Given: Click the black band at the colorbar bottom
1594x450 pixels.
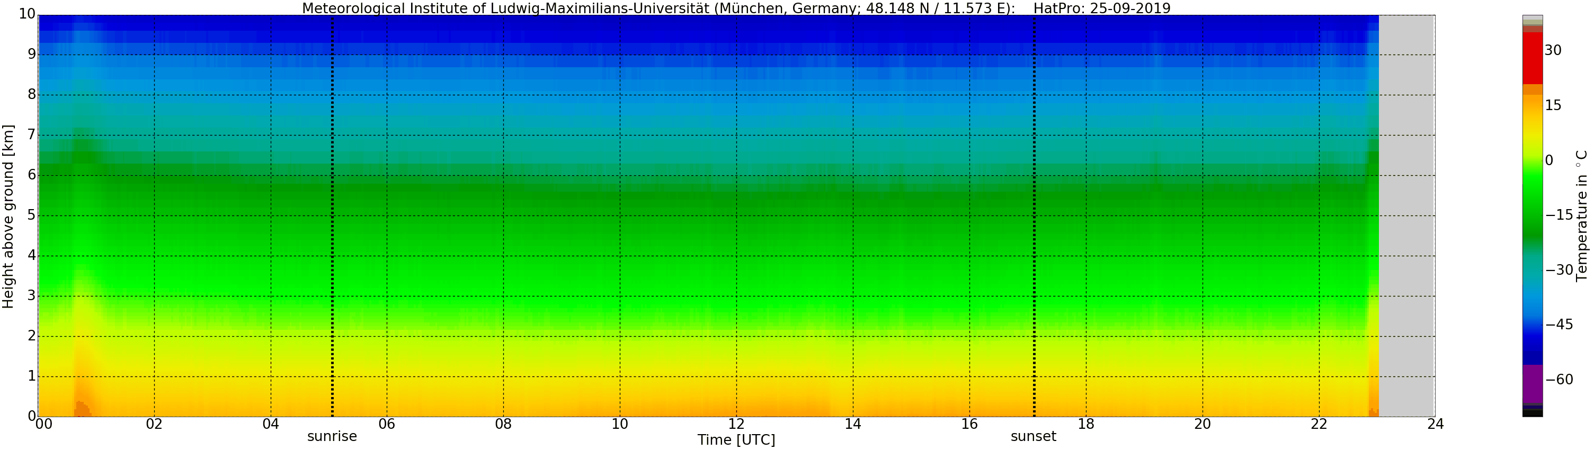Looking at the screenshot, I should pyautogui.click(x=1532, y=413).
